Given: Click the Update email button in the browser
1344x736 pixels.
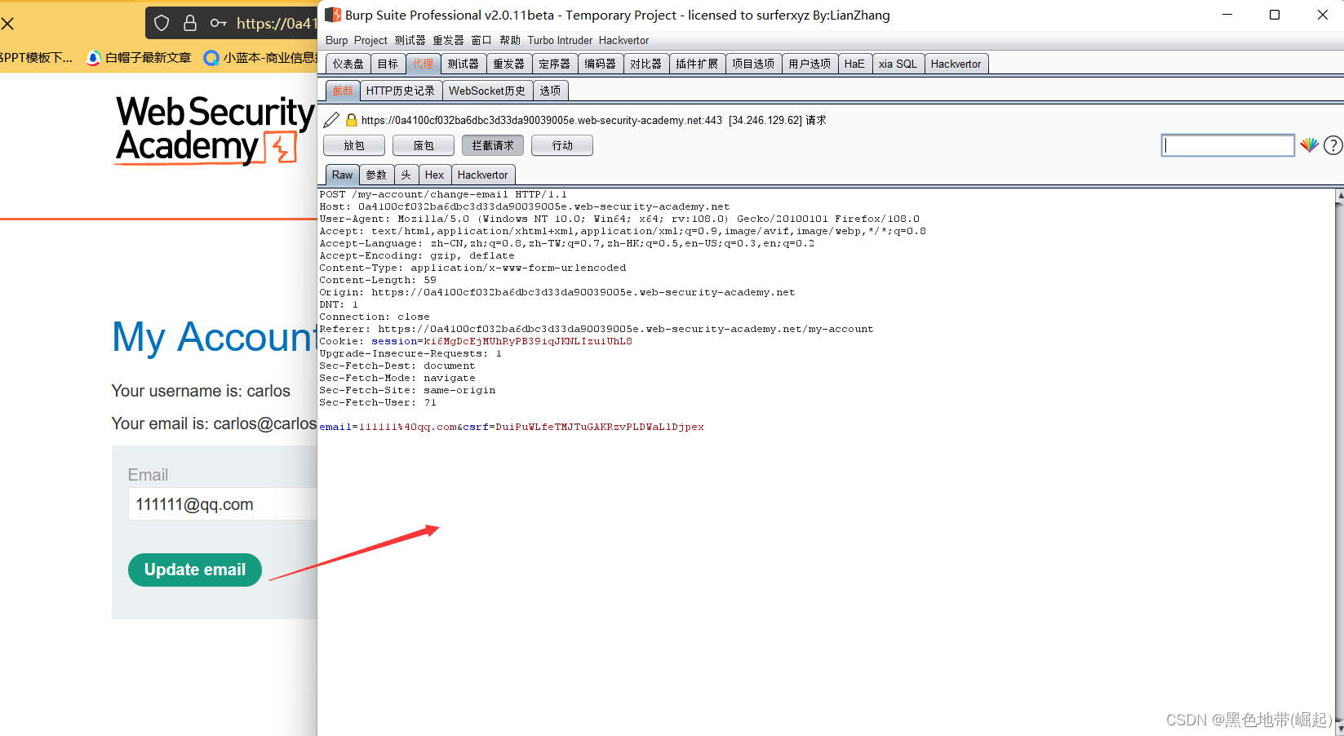Looking at the screenshot, I should (x=195, y=570).
